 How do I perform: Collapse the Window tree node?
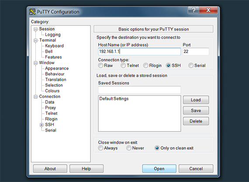pos(35,63)
